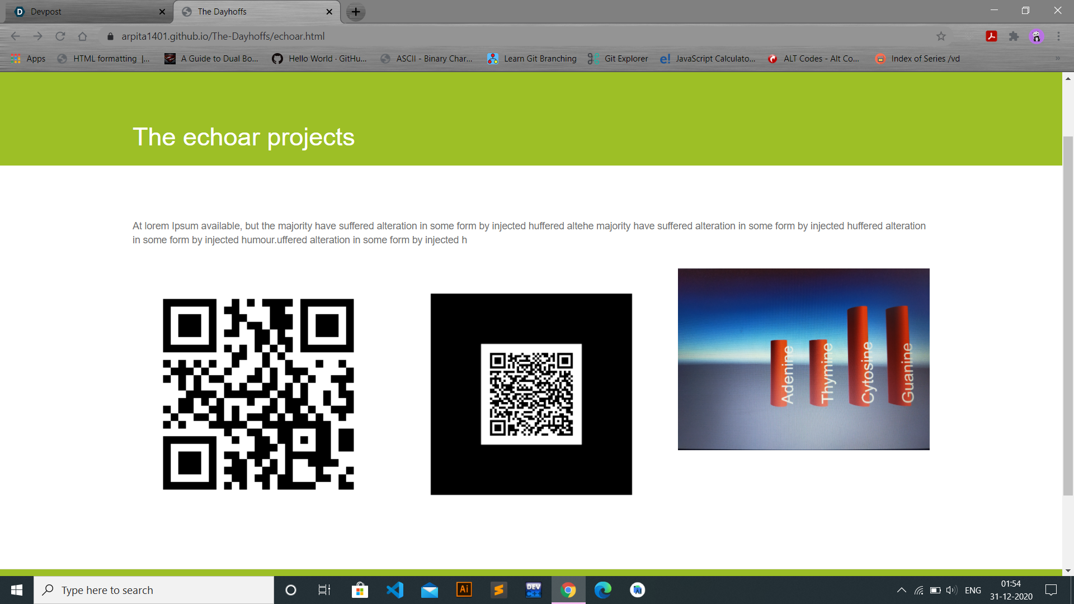Launch Microsoft Store from taskbar

tap(360, 590)
